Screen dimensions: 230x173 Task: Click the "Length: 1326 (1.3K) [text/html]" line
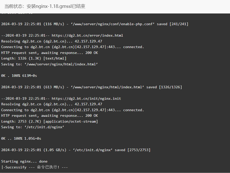pos(34,59)
